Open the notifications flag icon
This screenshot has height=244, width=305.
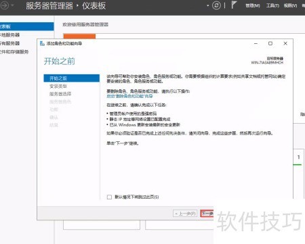234,5
